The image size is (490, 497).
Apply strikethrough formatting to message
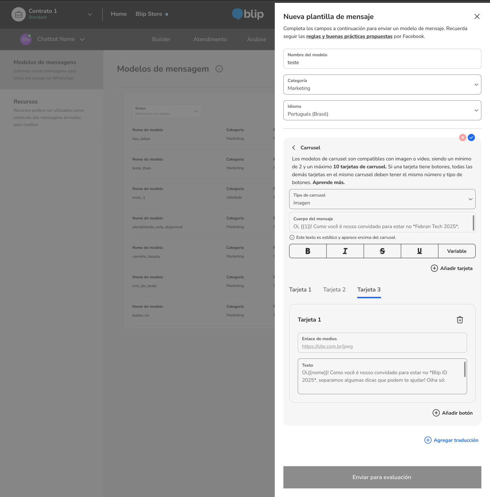382,251
